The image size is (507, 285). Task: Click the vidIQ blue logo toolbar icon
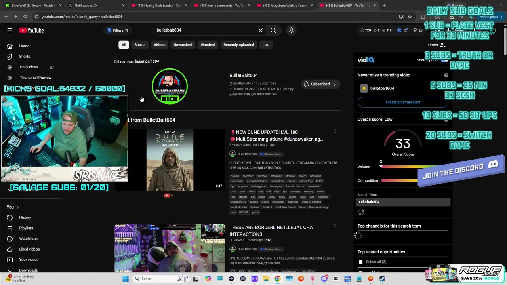tap(399, 30)
